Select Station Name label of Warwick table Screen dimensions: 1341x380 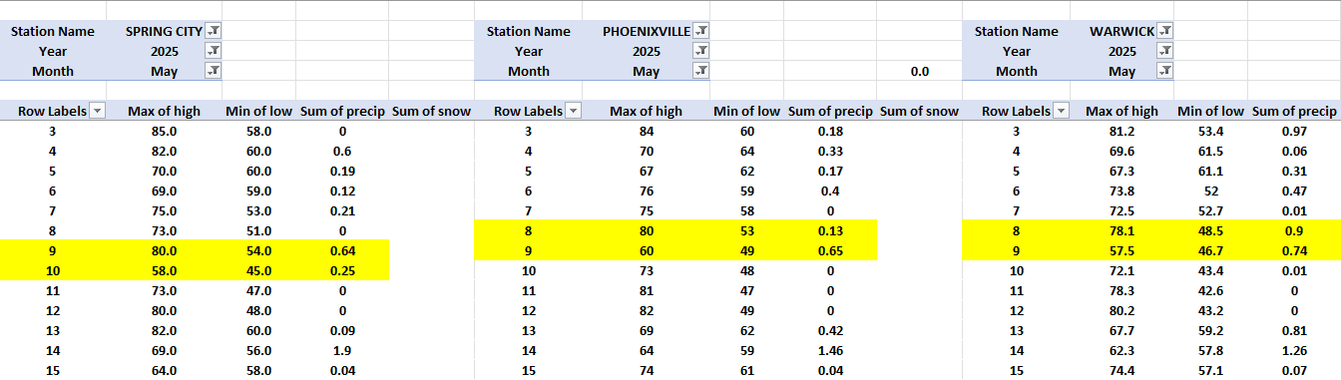pyautogui.click(x=1017, y=31)
